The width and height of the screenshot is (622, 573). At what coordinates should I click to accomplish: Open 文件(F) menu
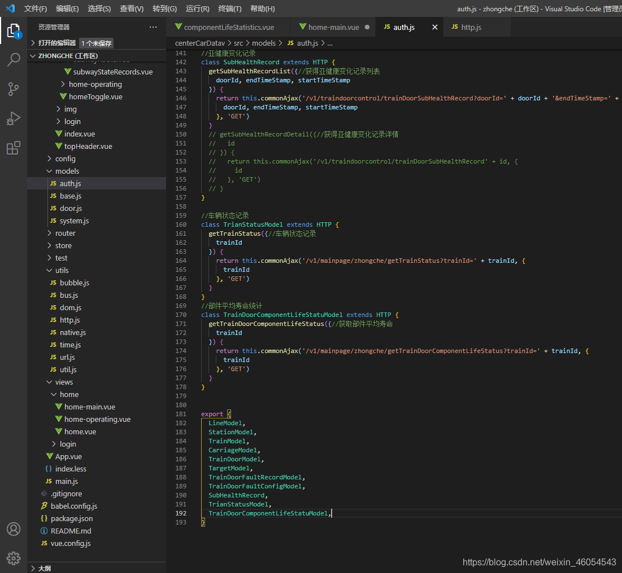(x=35, y=8)
